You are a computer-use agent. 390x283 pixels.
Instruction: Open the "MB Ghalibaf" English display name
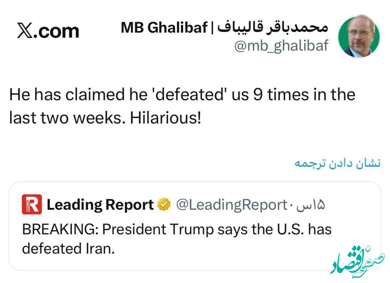pos(164,28)
